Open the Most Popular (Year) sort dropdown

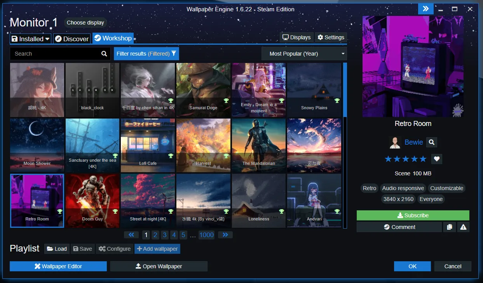[304, 54]
